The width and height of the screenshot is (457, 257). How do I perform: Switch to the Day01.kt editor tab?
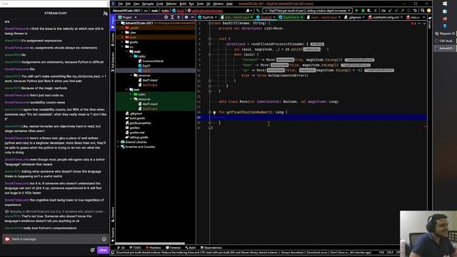click(x=206, y=17)
